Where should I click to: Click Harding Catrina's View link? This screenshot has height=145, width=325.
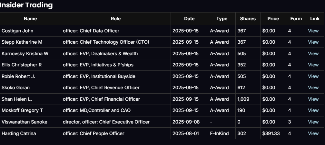pos(313,133)
